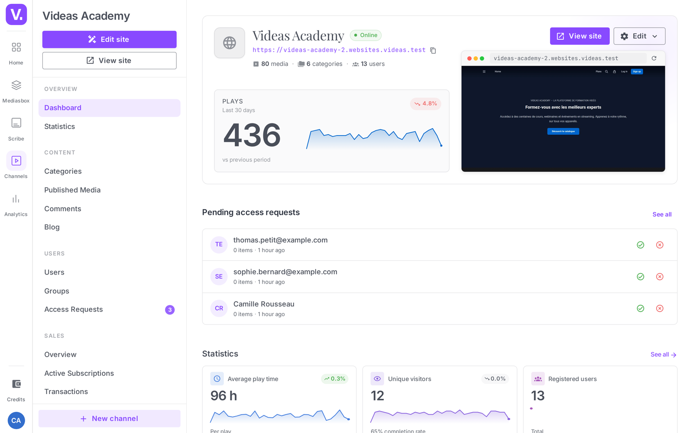Click the purple Edit site button

(x=109, y=39)
